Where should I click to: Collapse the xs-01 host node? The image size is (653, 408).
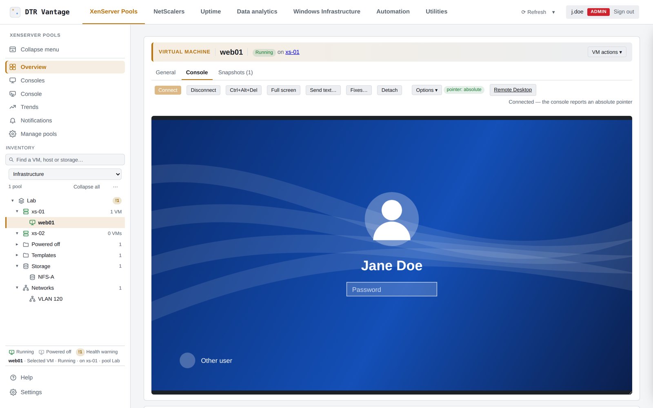pyautogui.click(x=17, y=211)
